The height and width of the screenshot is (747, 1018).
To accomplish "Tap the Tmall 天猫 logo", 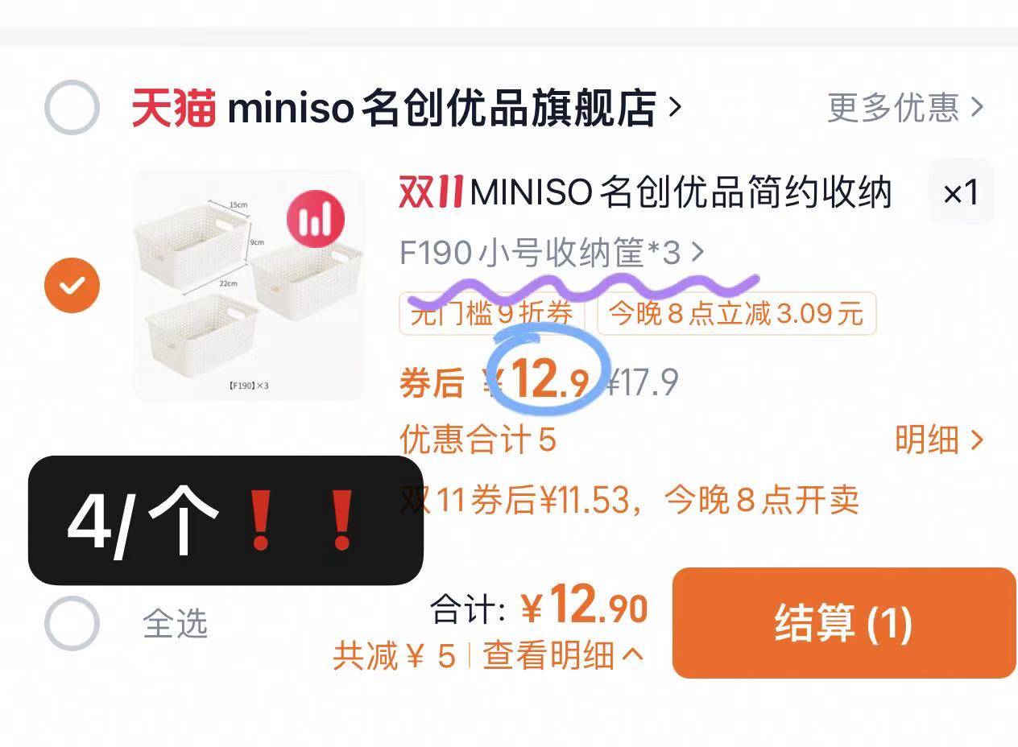I will pyautogui.click(x=174, y=108).
